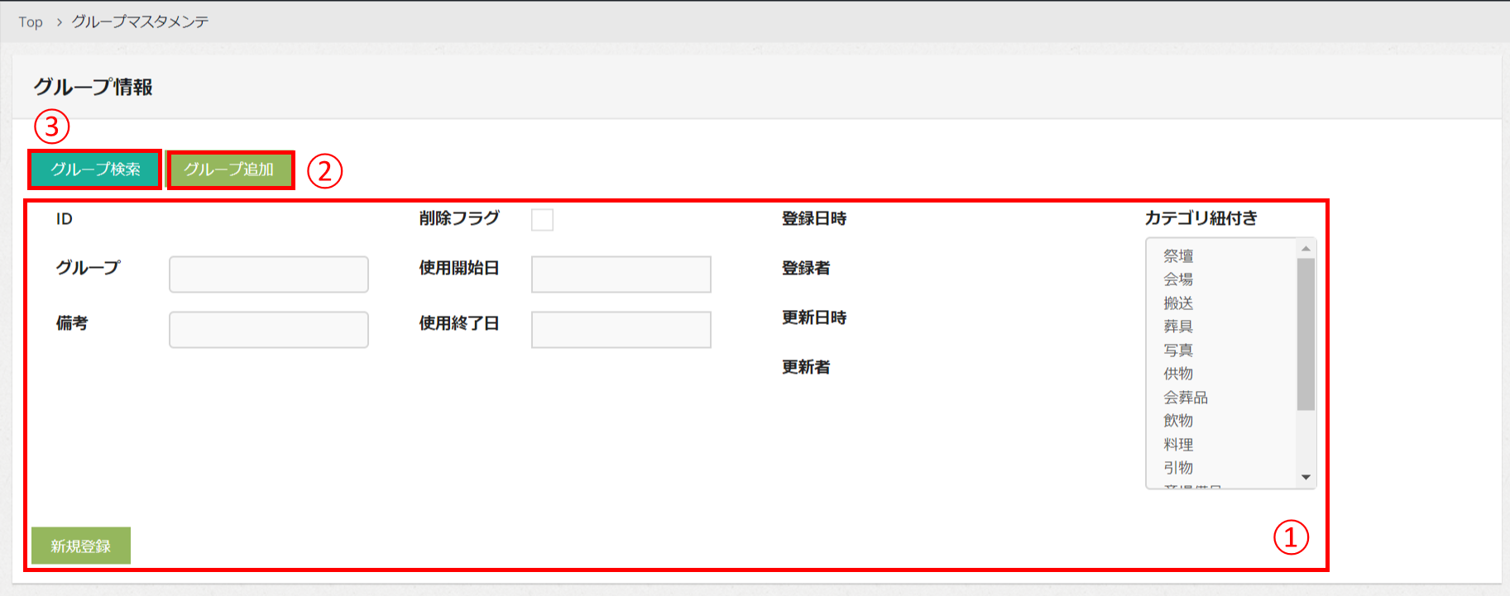Select the 使用終了日 date field

(621, 330)
